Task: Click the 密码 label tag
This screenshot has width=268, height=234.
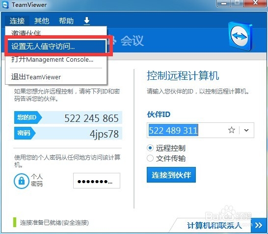Action: pyautogui.click(x=24, y=133)
